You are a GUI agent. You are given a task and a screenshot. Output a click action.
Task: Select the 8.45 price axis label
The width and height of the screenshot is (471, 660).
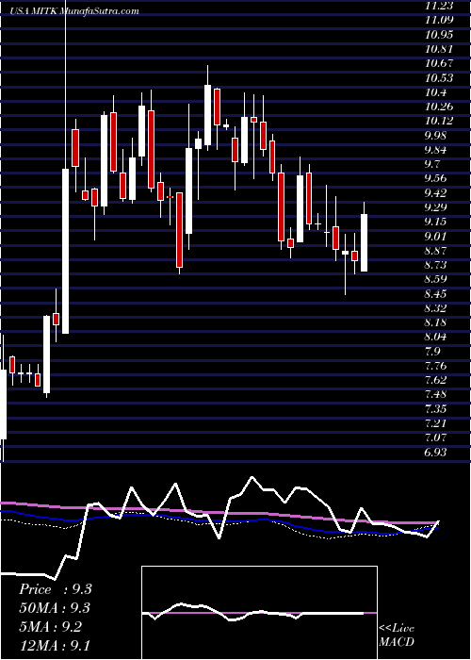click(436, 293)
